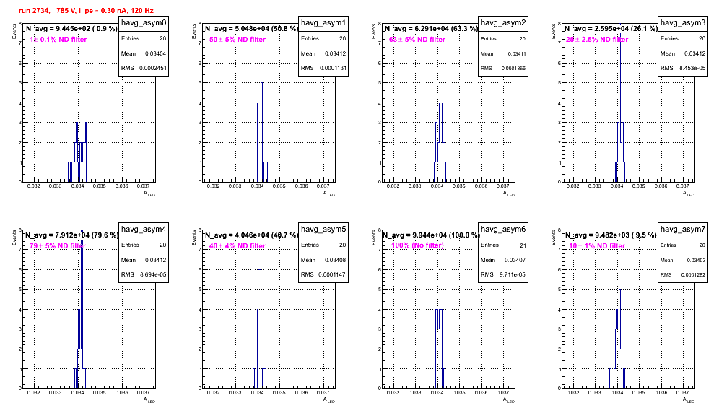Click Mean value 0.03412 in havg_asym4 box
Image resolution: width=719 pixels, height=413 pixels.
click(x=155, y=260)
